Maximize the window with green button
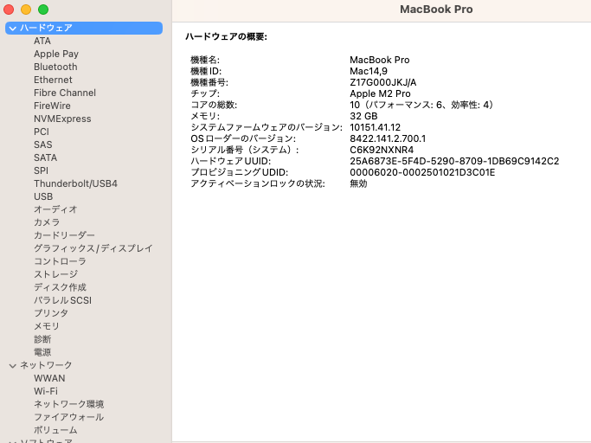591x443 pixels. click(43, 10)
